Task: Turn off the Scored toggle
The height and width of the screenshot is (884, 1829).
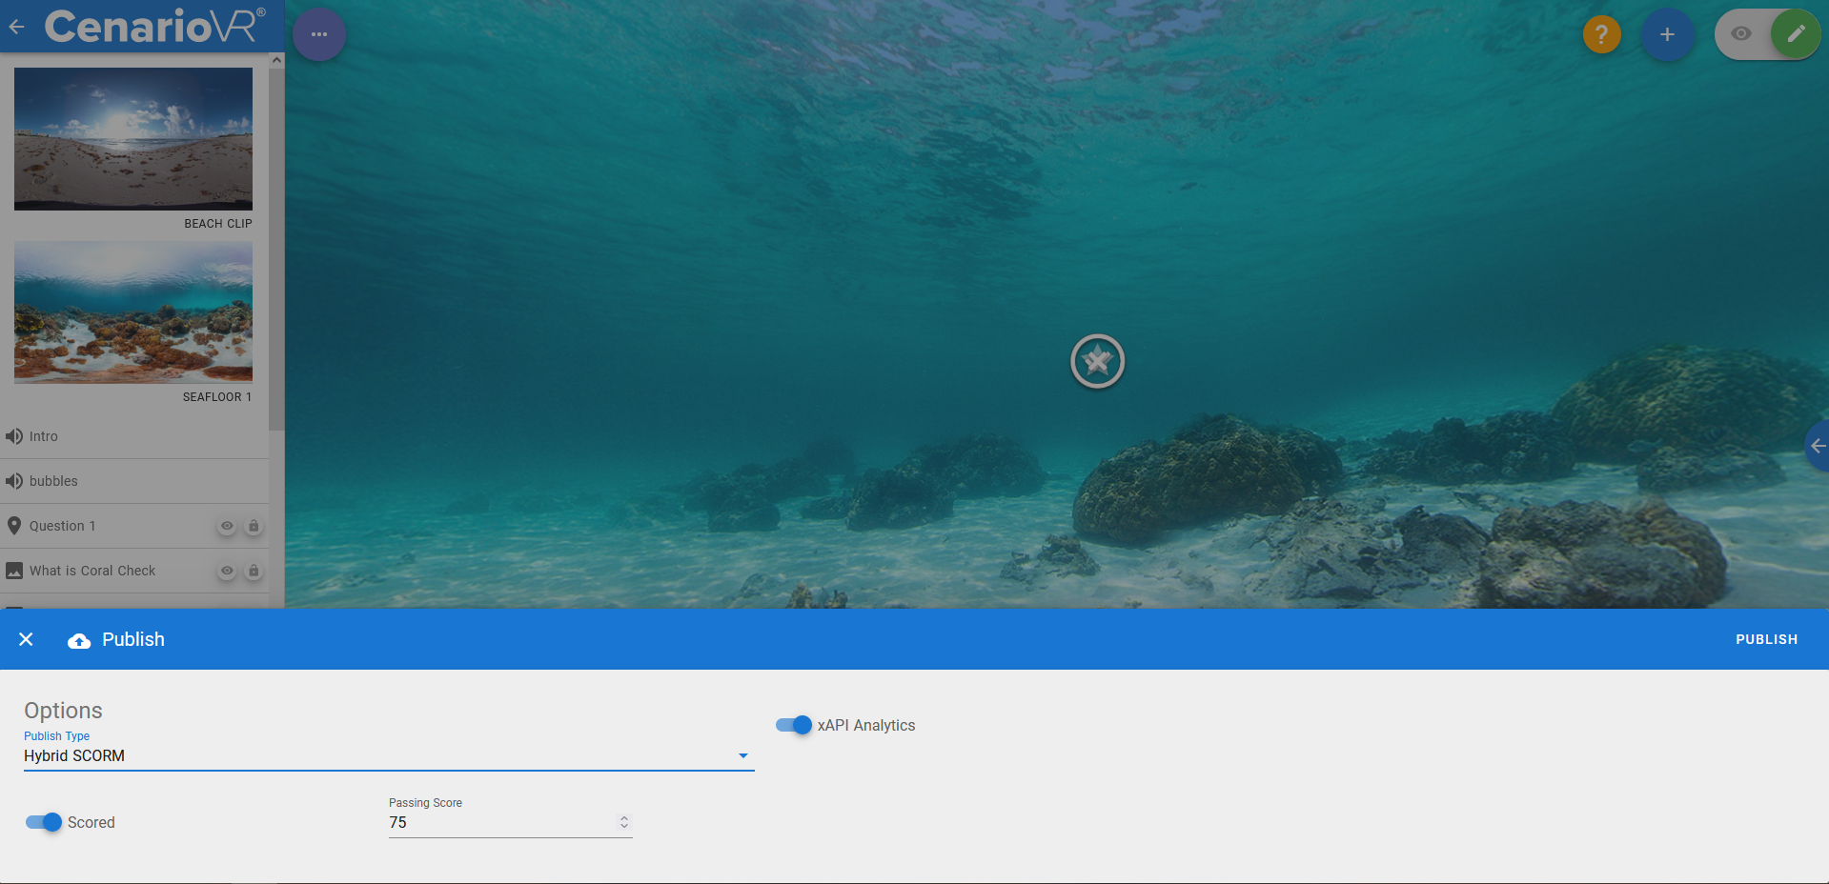Action: (x=44, y=822)
